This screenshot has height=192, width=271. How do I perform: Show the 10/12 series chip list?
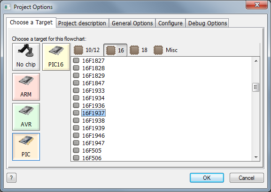[86, 50]
